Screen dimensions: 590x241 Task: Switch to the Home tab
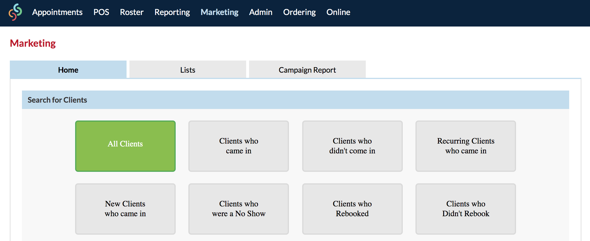pyautogui.click(x=68, y=69)
